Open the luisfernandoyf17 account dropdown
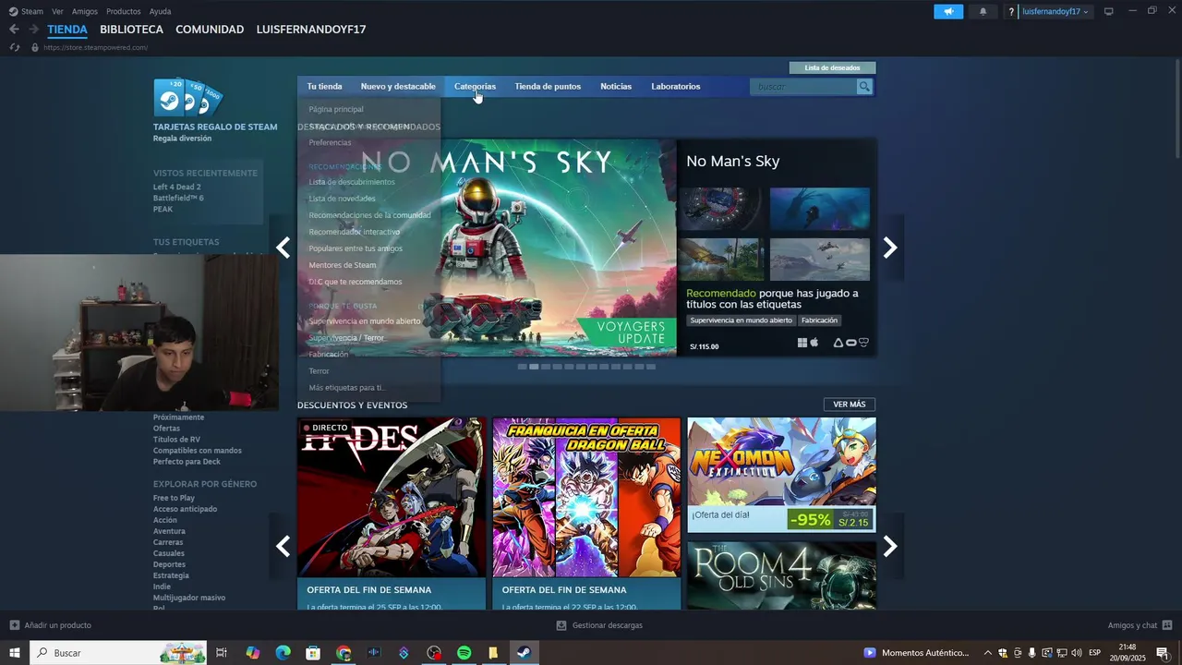Viewport: 1182px width, 665px height. [x=1055, y=12]
